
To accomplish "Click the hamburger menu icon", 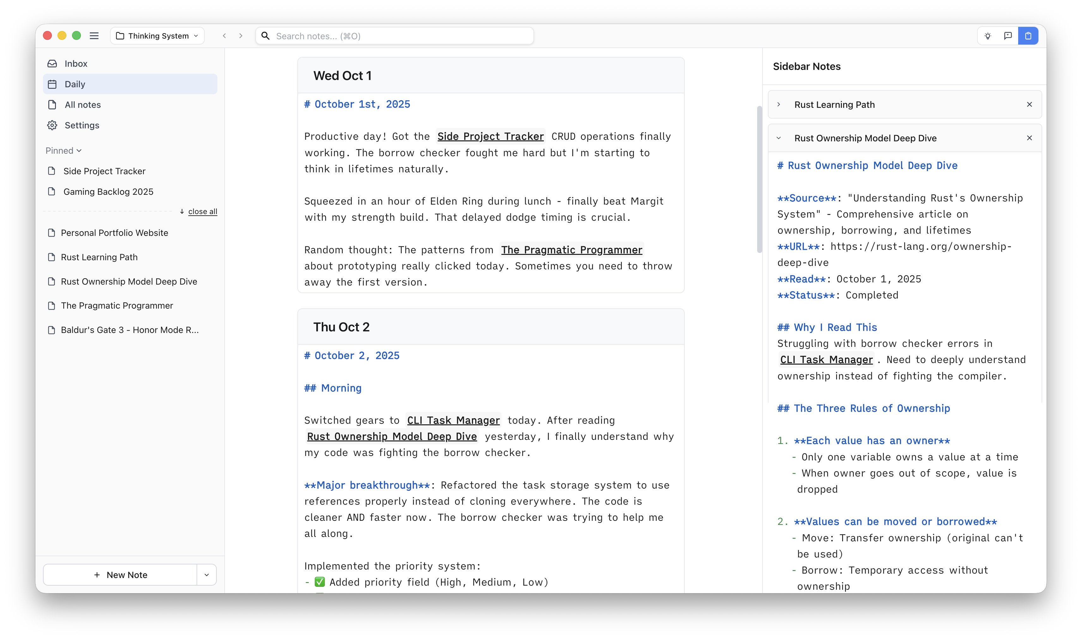I will 94,36.
